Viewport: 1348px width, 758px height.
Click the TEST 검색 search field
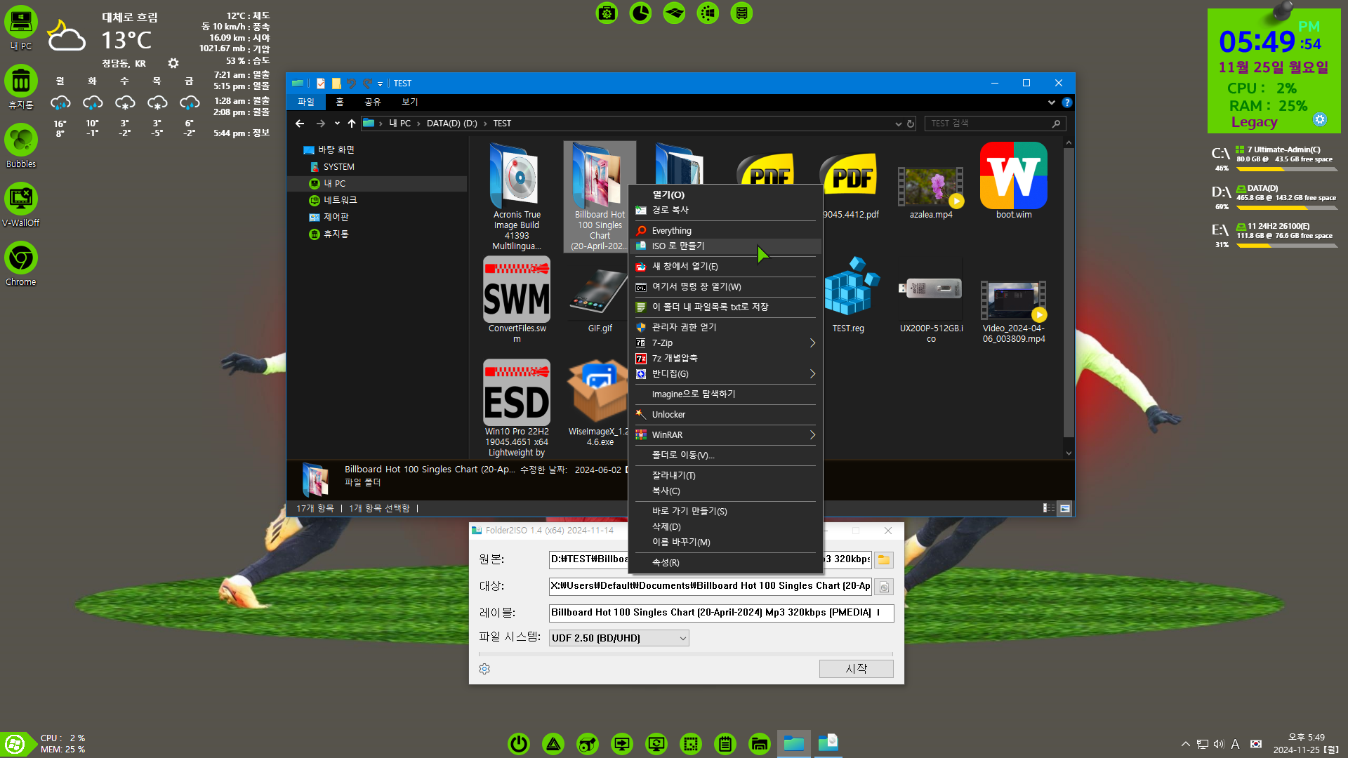[988, 124]
